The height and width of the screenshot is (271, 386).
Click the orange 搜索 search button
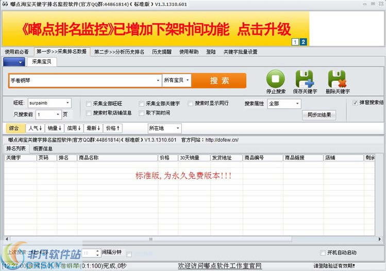[219, 80]
